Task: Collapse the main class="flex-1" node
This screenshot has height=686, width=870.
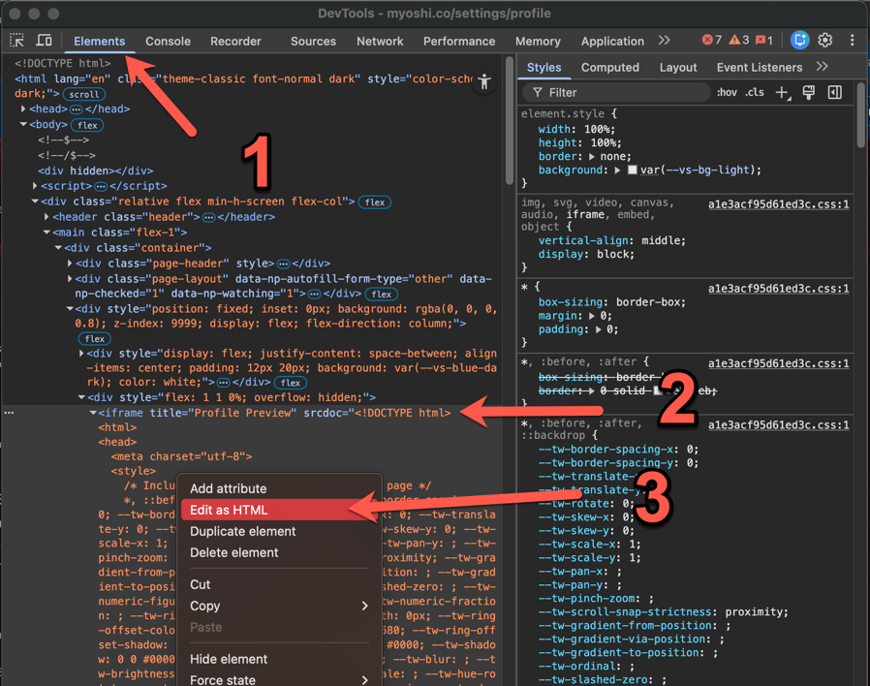Action: coord(47,232)
